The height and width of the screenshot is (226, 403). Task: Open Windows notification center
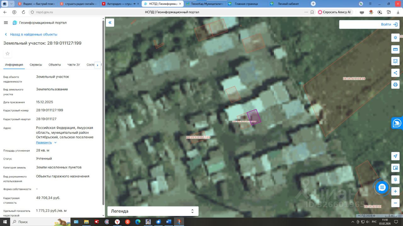click(397, 222)
